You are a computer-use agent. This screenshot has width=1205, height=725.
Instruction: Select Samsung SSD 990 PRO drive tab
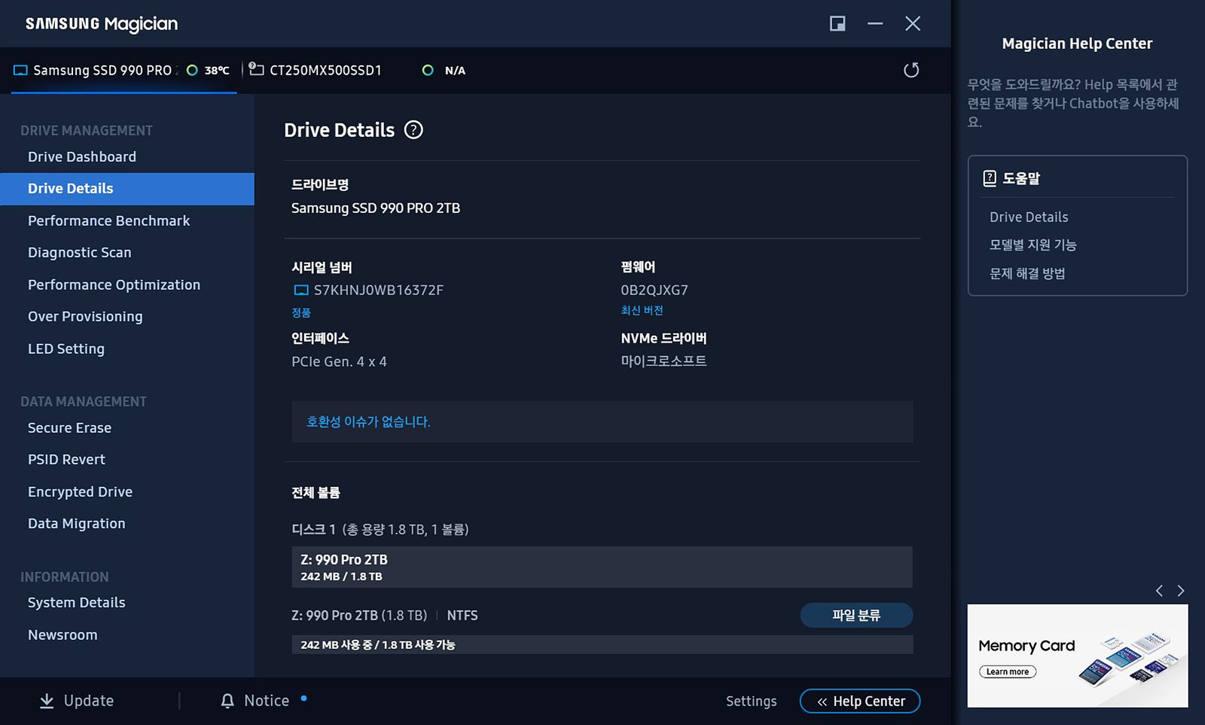pyautogui.click(x=124, y=70)
